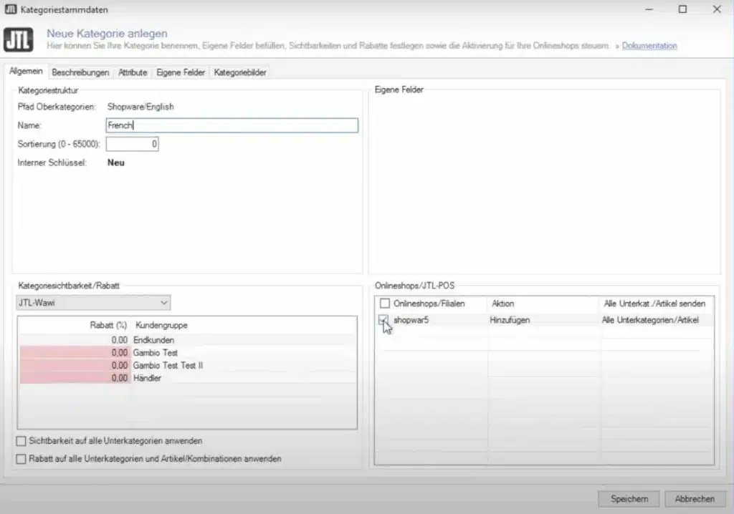Screen dimensions: 734x514
Task: Check the Onlineshops/Filialen header checkbox
Action: tap(385, 304)
